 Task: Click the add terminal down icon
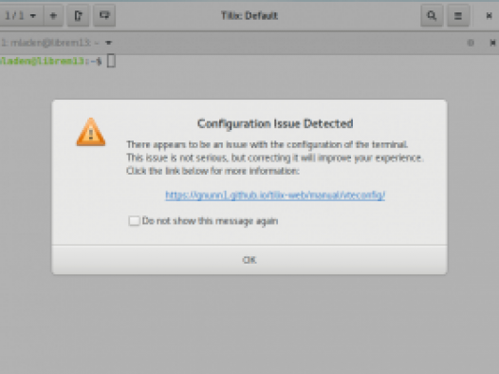click(x=104, y=15)
